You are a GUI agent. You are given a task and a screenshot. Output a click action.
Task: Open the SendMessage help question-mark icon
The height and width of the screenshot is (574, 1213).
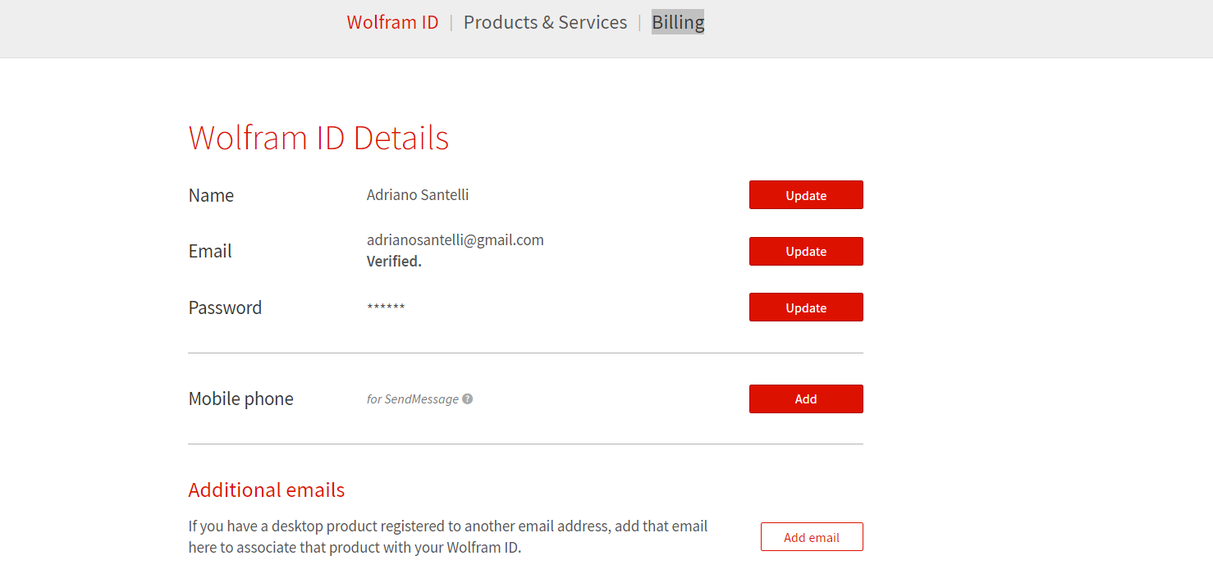[x=467, y=399]
